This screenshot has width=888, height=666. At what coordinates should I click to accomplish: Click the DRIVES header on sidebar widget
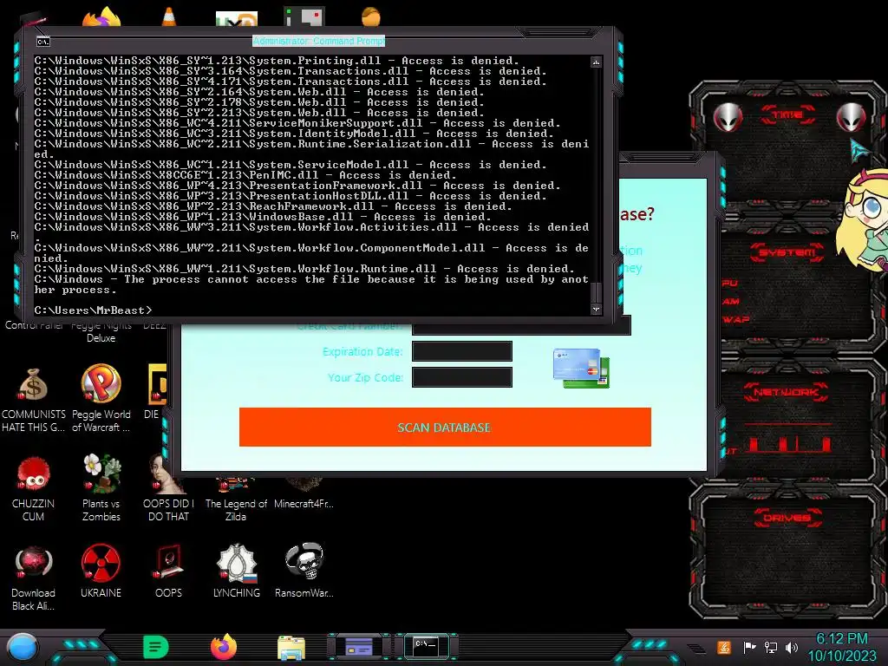pyautogui.click(x=786, y=518)
